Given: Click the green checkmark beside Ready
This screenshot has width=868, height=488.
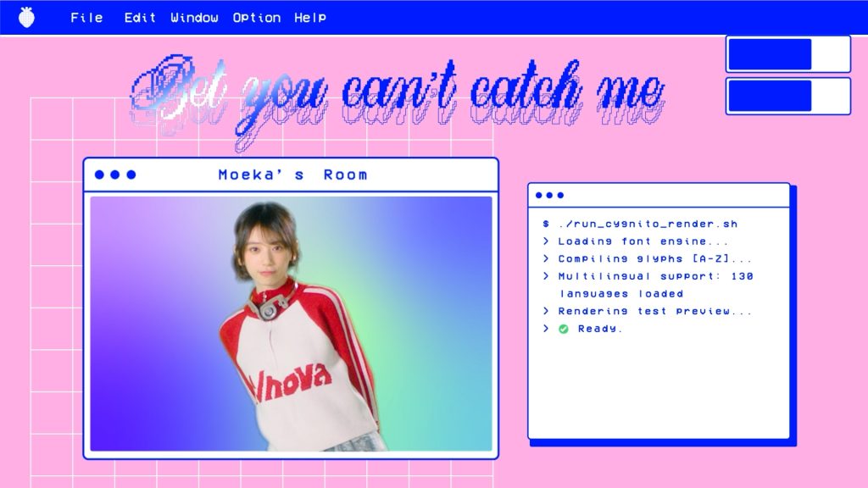Looking at the screenshot, I should point(564,329).
